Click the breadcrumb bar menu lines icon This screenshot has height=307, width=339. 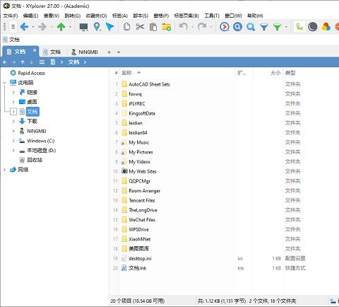click(x=42, y=62)
